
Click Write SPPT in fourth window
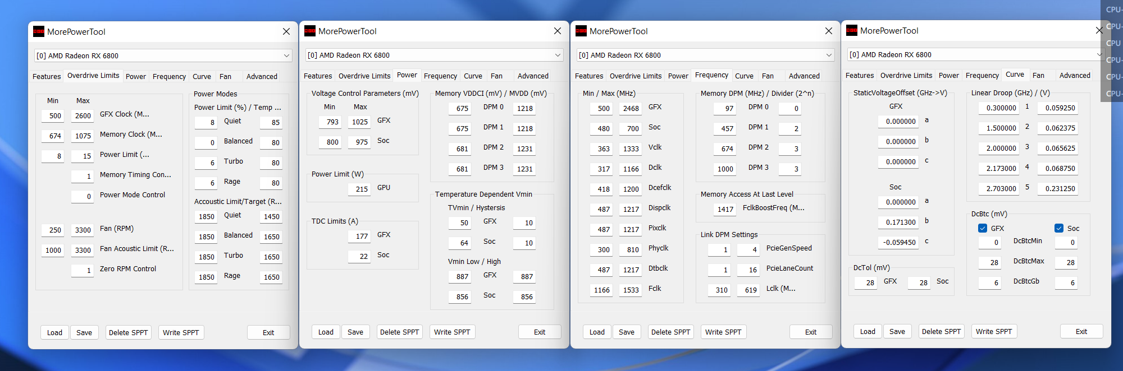click(994, 331)
